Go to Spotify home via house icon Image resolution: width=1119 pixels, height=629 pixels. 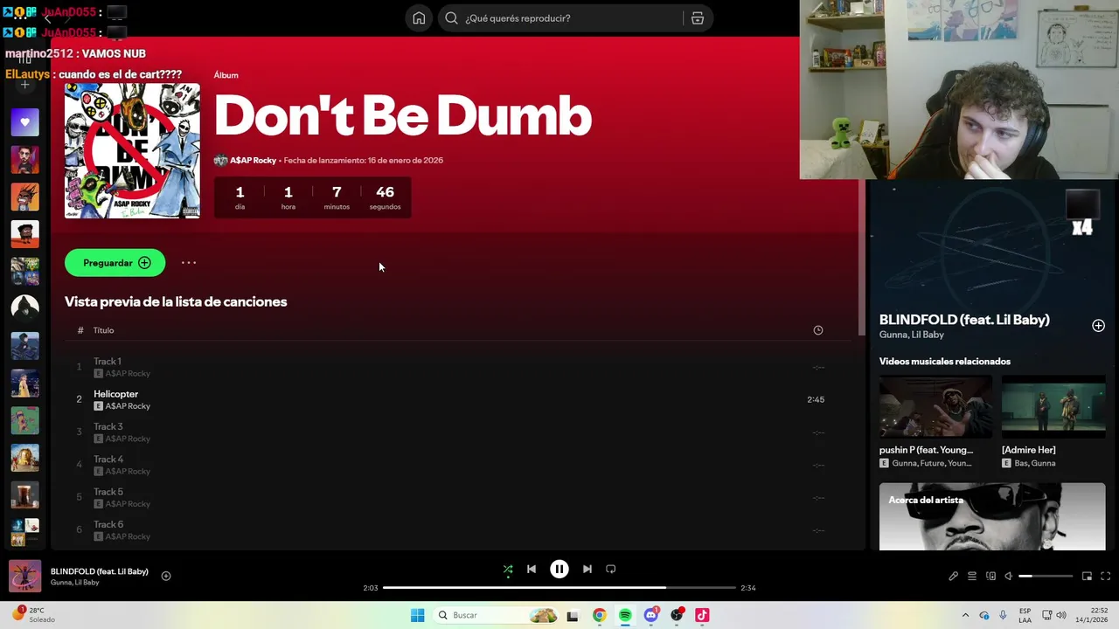tap(419, 18)
